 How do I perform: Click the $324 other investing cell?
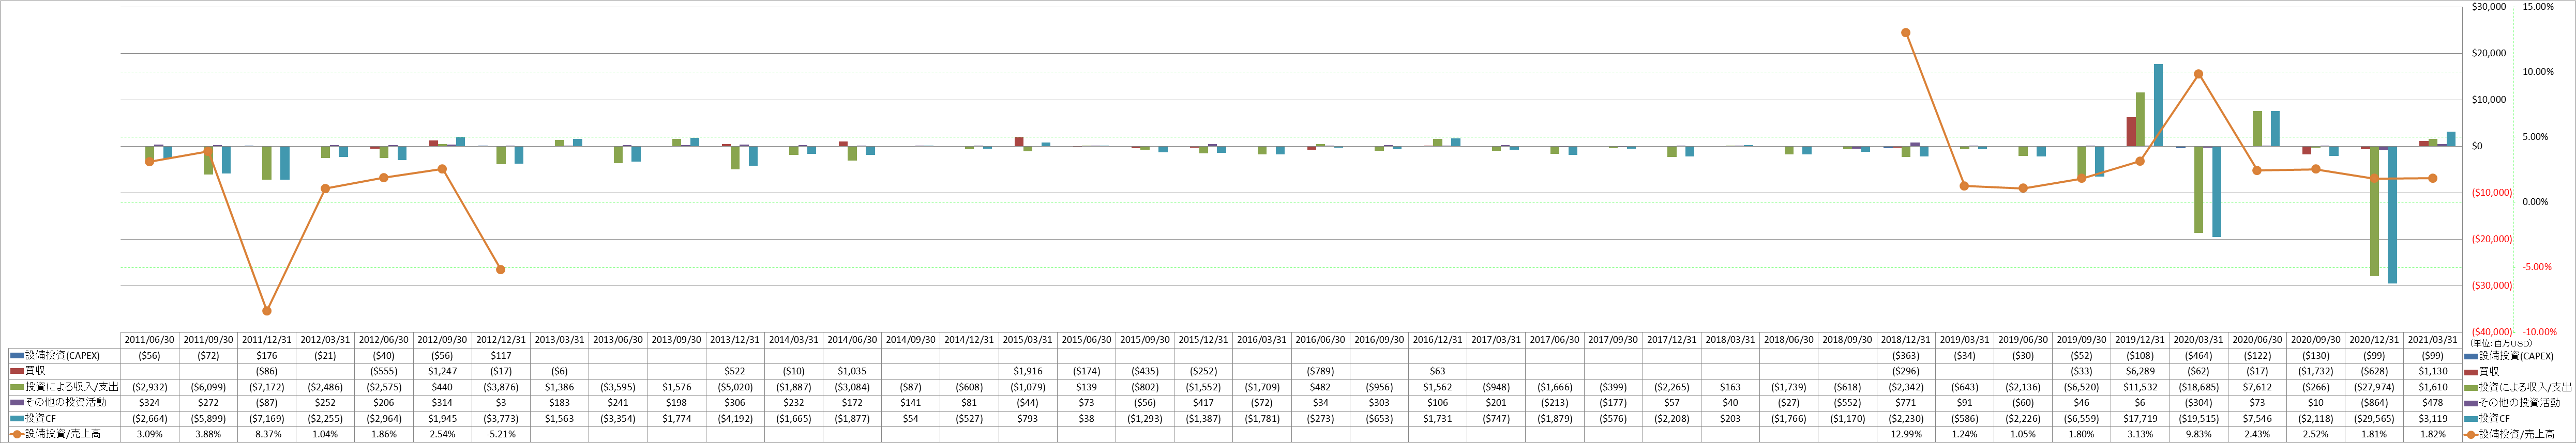pyautogui.click(x=150, y=403)
